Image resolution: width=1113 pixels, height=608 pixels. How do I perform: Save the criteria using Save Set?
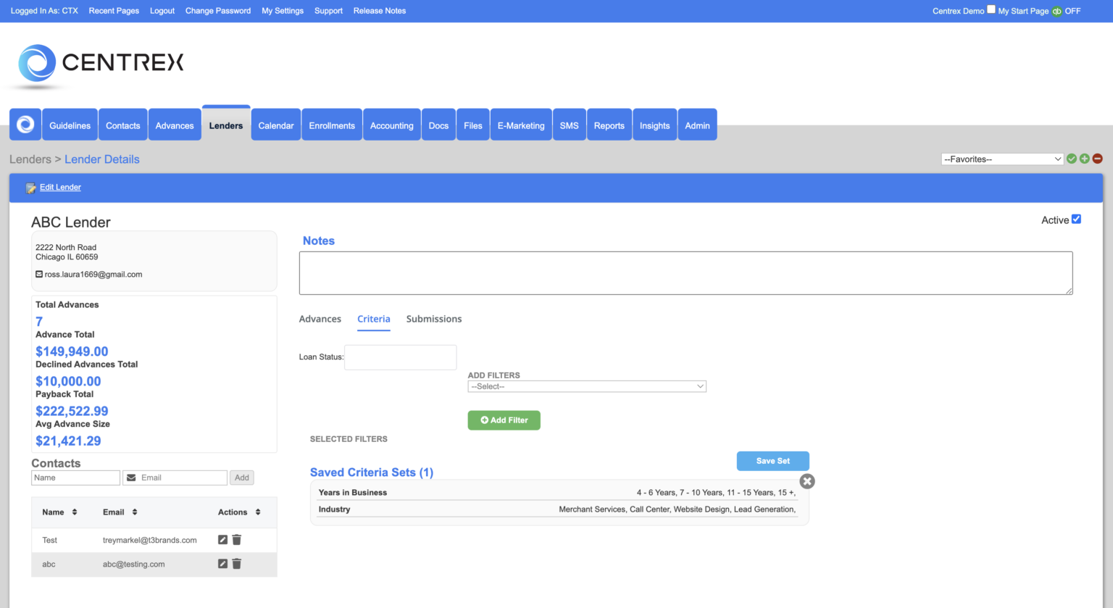tap(772, 461)
